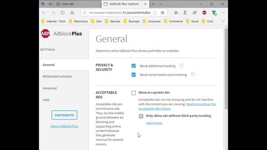Click the browser forward arrow
This screenshot has width=267, height=150.
(x=53, y=12)
